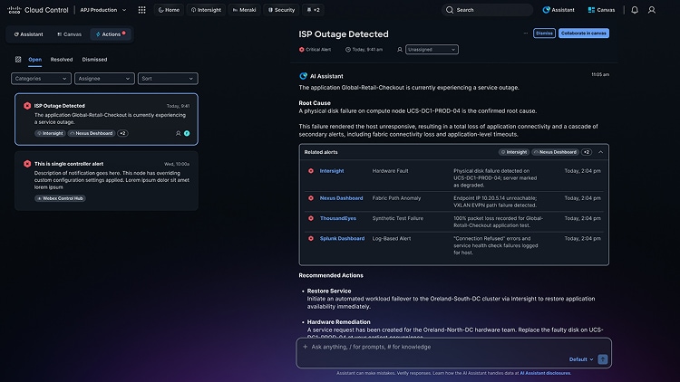Open the Intersight related alert link

[x=332, y=171]
